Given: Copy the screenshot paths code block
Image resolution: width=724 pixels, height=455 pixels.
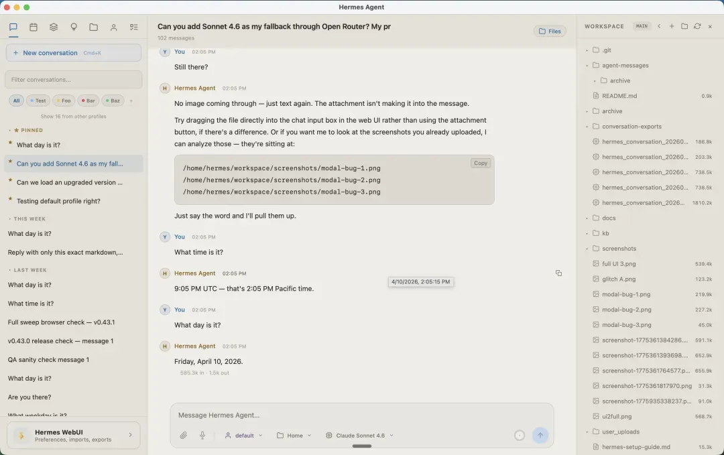Looking at the screenshot, I should pyautogui.click(x=480, y=163).
